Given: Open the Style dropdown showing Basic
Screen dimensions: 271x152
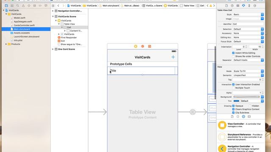Looking at the screenshot, I should [x=248, y=14].
